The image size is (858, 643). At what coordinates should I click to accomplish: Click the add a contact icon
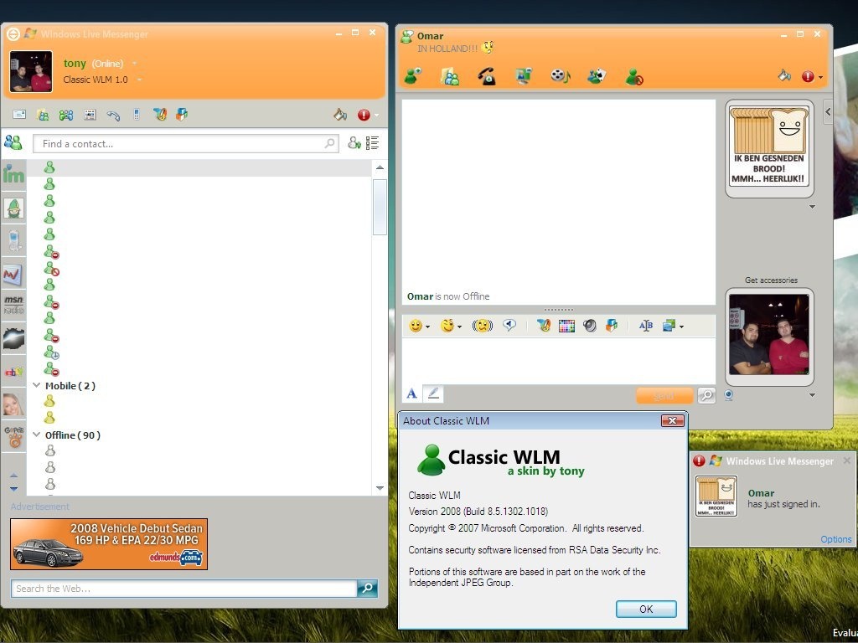tap(354, 143)
